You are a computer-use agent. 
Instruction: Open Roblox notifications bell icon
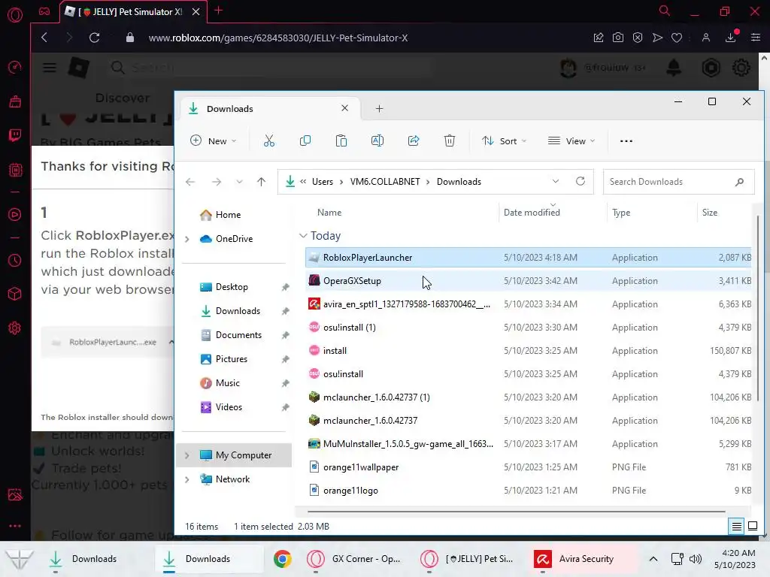673,67
